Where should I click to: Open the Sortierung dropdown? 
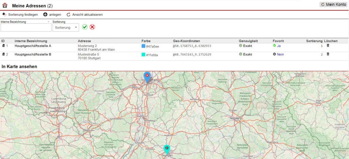(66, 27)
